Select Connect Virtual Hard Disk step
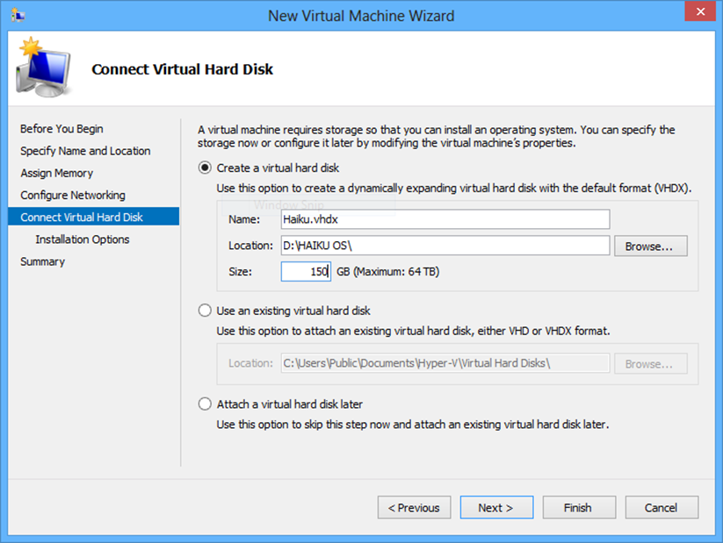 tap(82, 217)
